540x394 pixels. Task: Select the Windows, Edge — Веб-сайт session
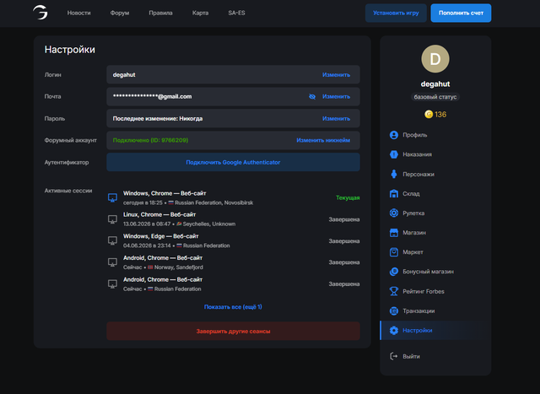pyautogui.click(x=233, y=240)
